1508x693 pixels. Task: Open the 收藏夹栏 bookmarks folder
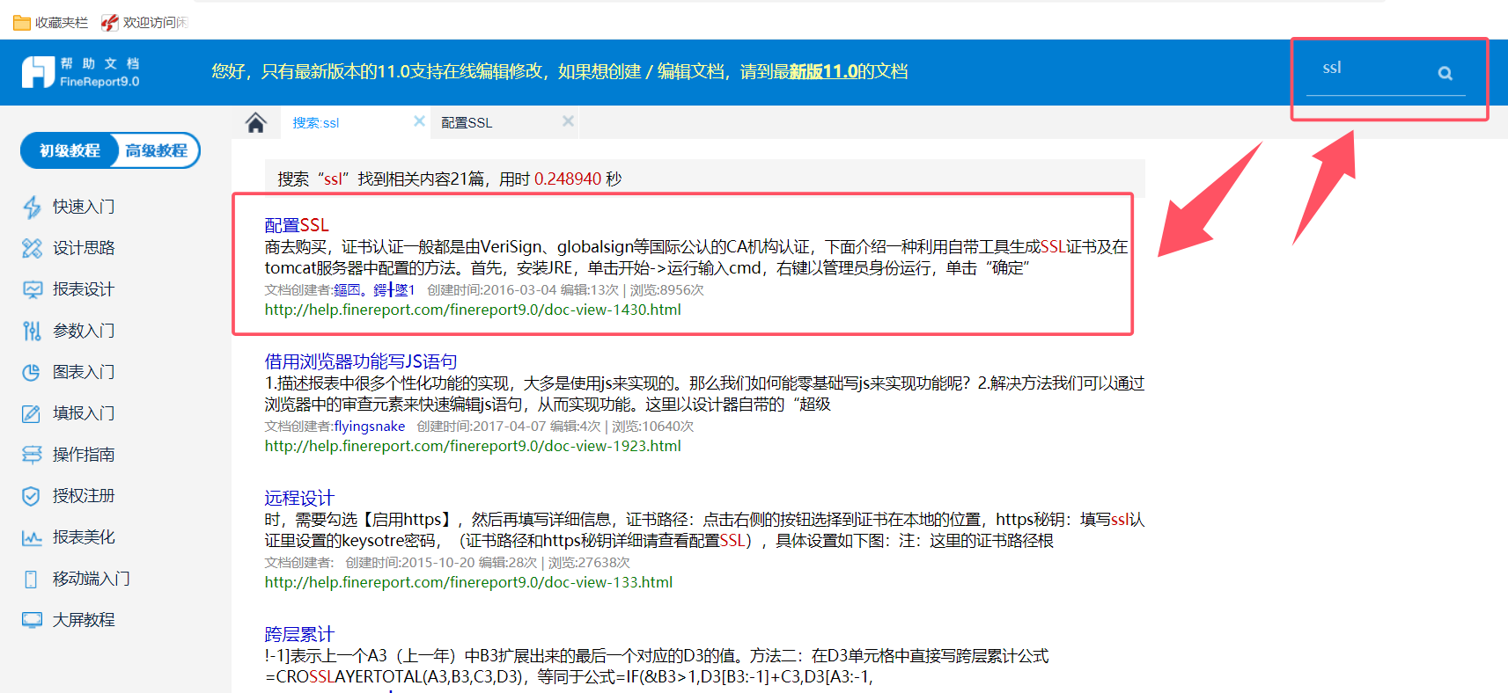pyautogui.click(x=50, y=22)
